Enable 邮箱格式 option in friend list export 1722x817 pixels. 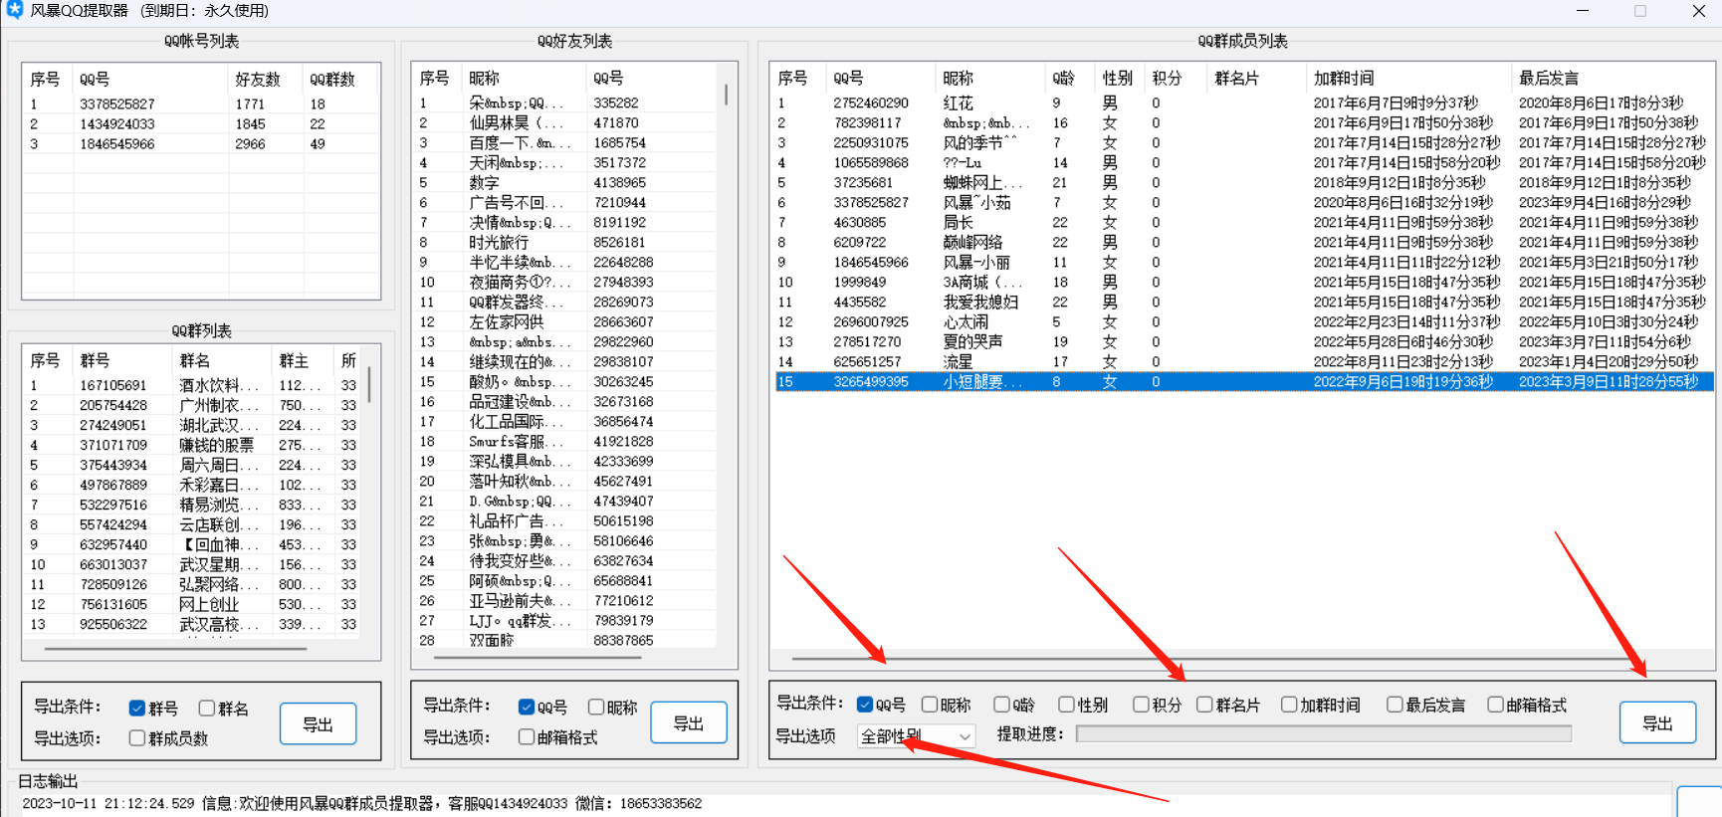pos(527,737)
